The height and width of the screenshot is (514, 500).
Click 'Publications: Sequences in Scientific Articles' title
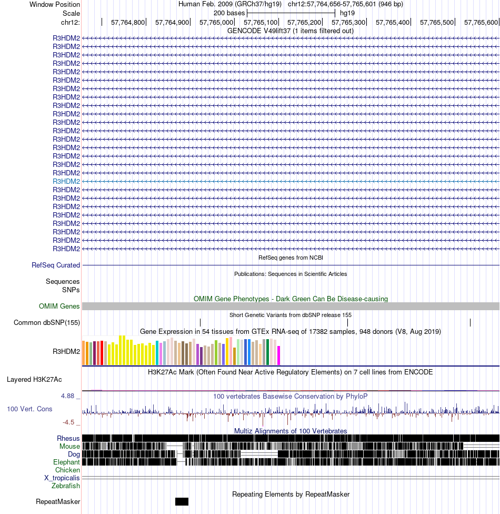pos(291,274)
